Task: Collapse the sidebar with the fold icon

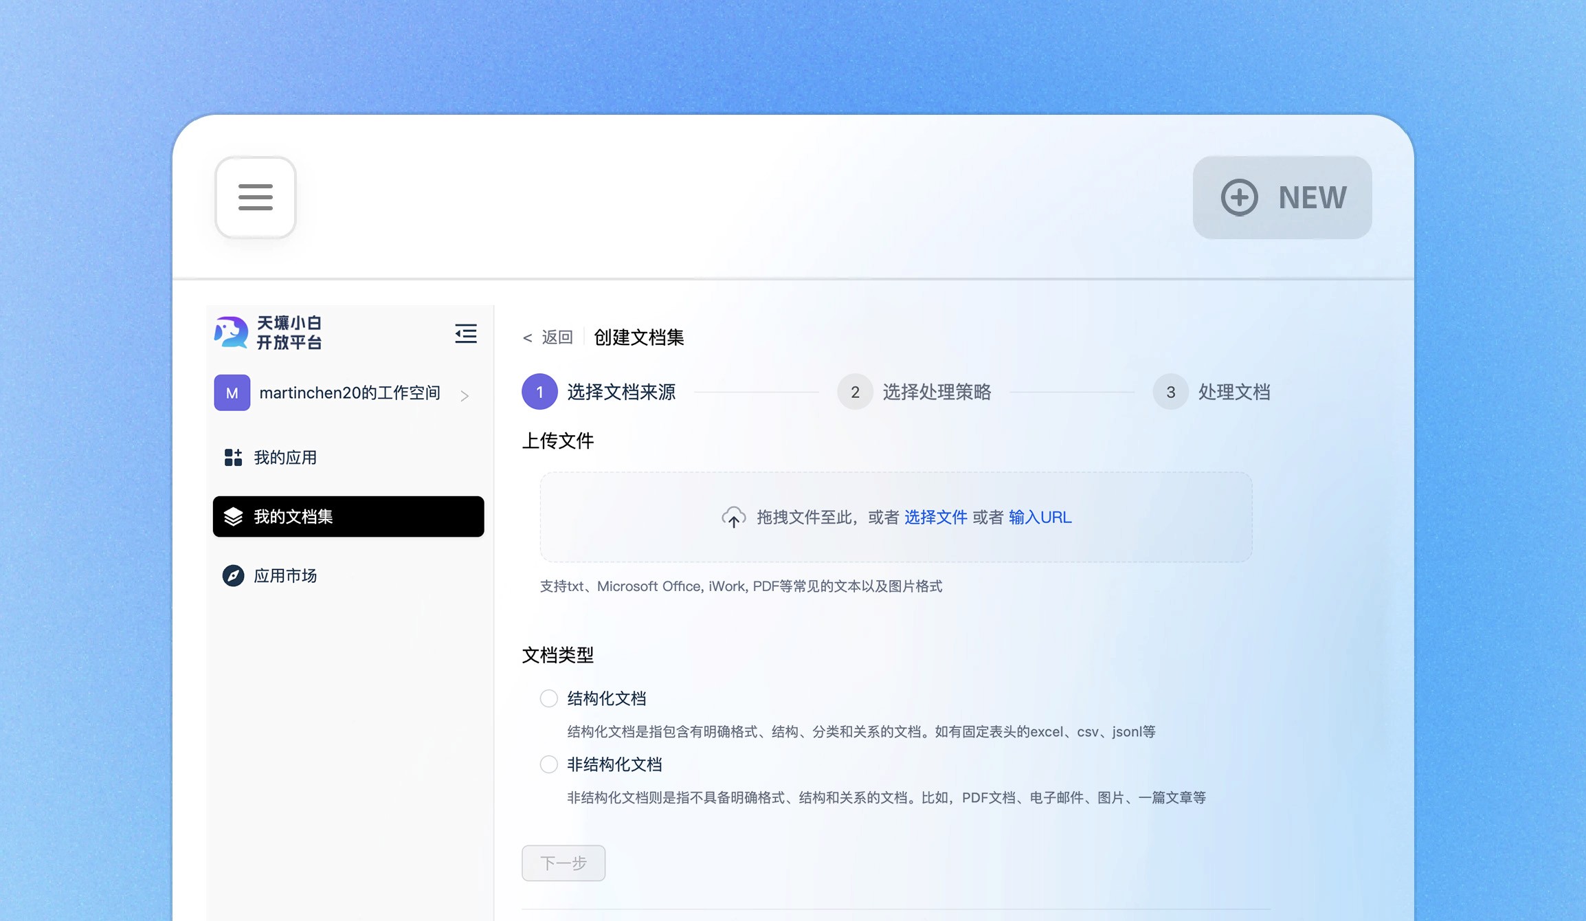Action: 466,333
